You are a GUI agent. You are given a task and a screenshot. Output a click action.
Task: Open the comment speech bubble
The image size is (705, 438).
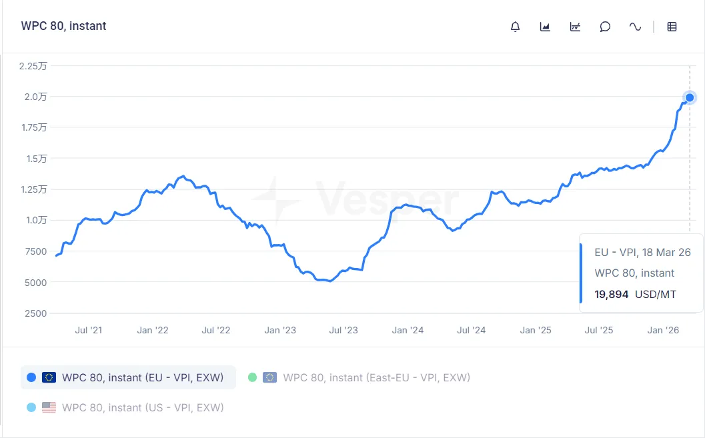605,27
